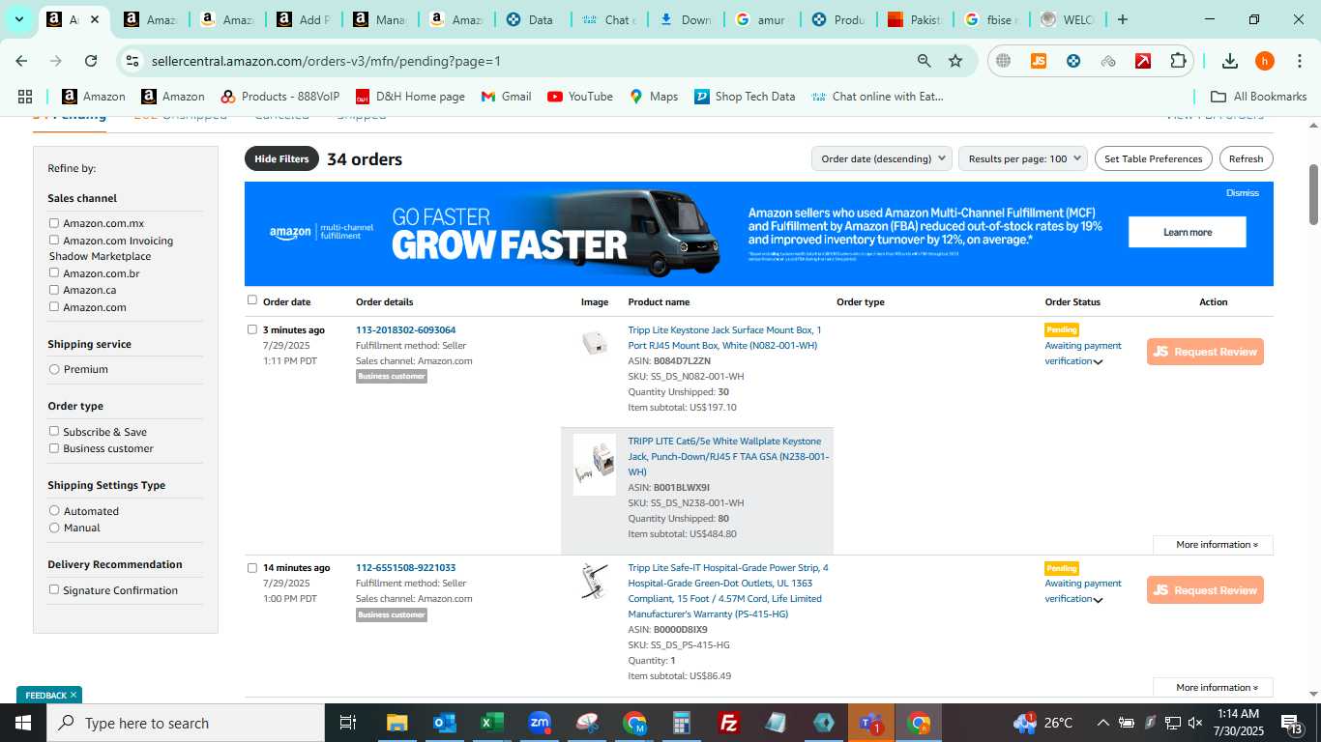
Task: Click the zoom magnifier icon in the address bar
Action: tap(925, 61)
